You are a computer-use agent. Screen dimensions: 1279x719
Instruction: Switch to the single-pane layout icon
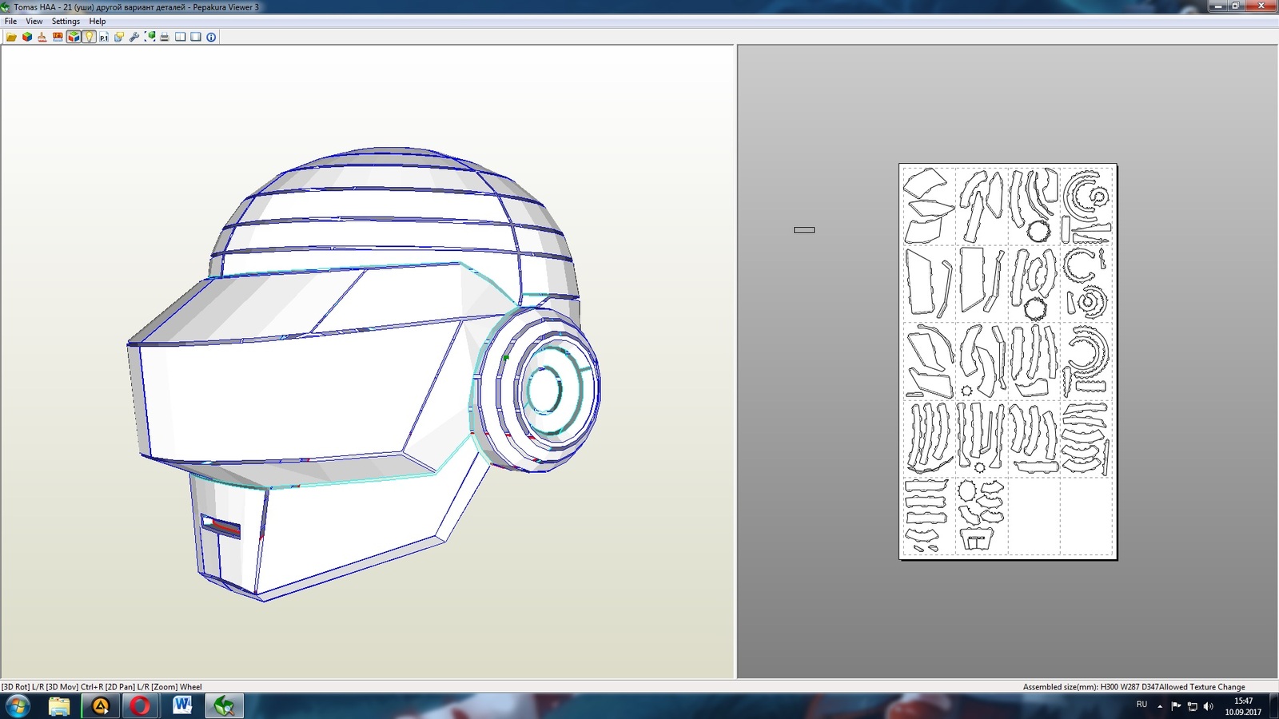tap(196, 37)
